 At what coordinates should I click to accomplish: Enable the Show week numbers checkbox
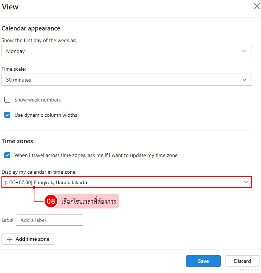tap(7, 100)
